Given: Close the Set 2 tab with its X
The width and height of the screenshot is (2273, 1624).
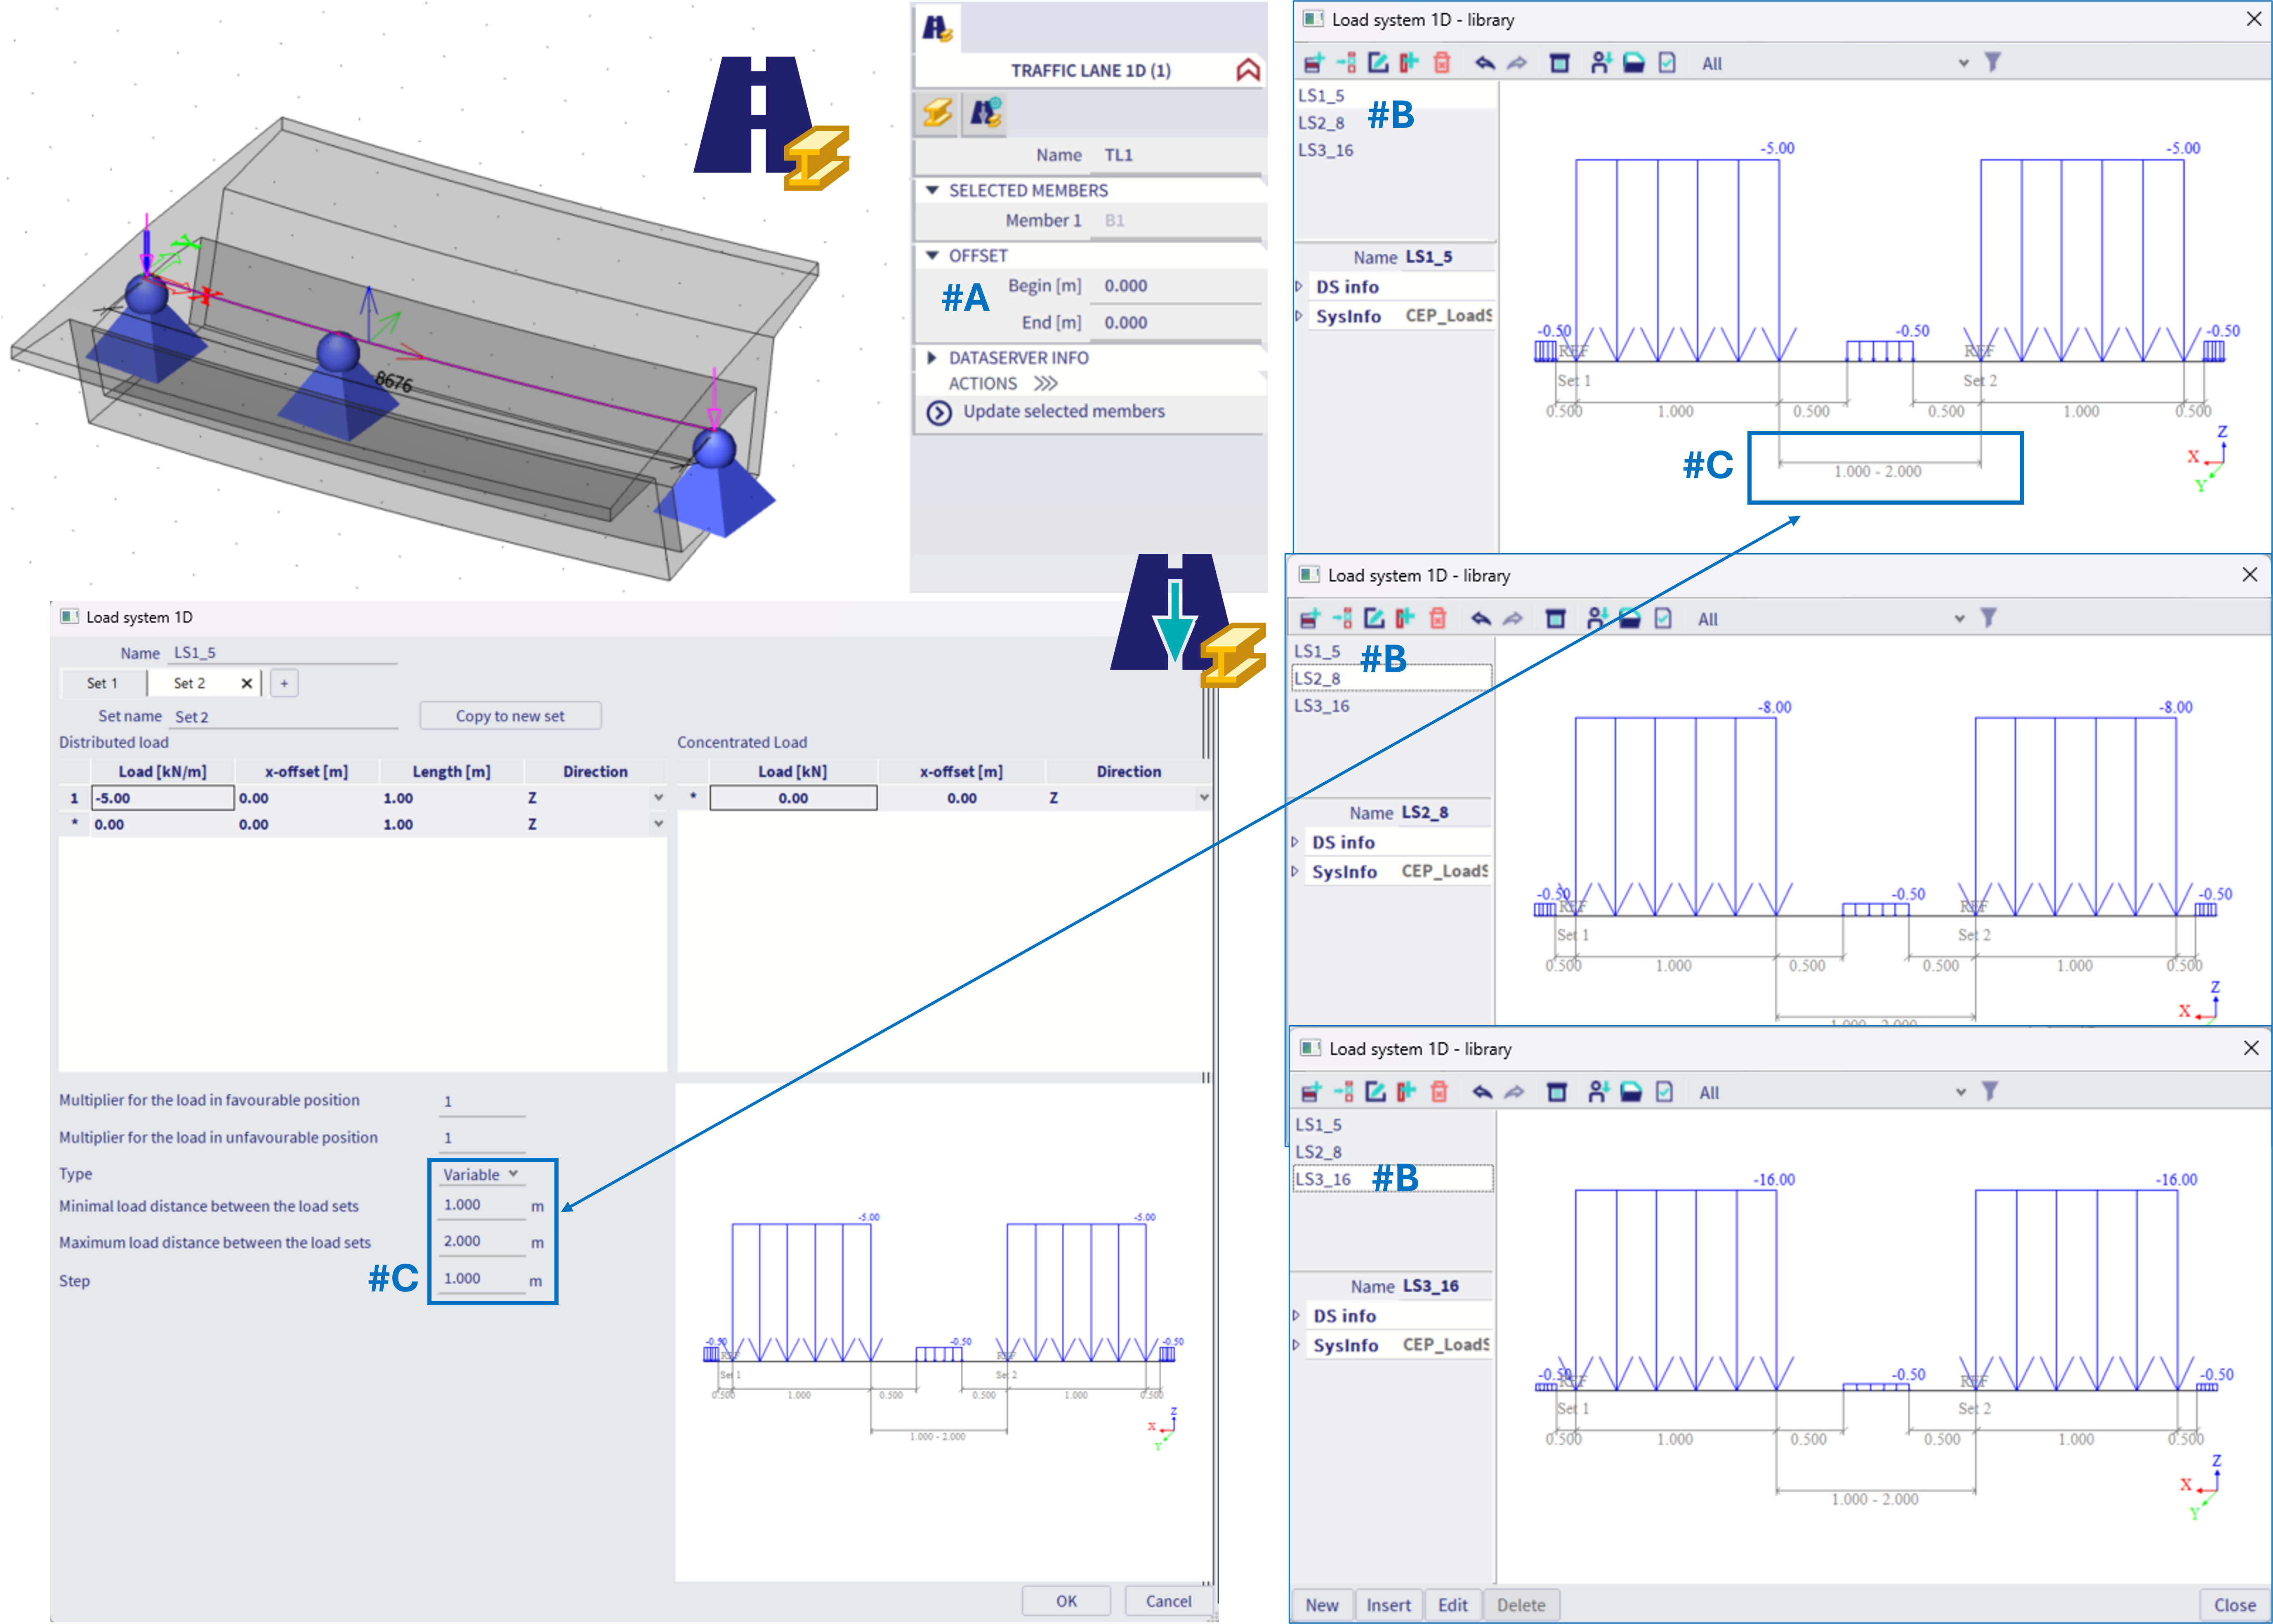Looking at the screenshot, I should 246,683.
